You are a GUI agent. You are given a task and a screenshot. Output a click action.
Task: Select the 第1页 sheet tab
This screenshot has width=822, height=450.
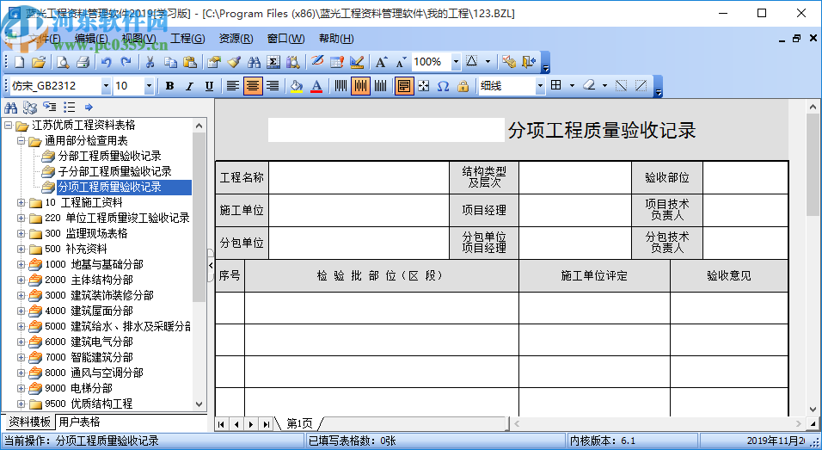pyautogui.click(x=299, y=423)
